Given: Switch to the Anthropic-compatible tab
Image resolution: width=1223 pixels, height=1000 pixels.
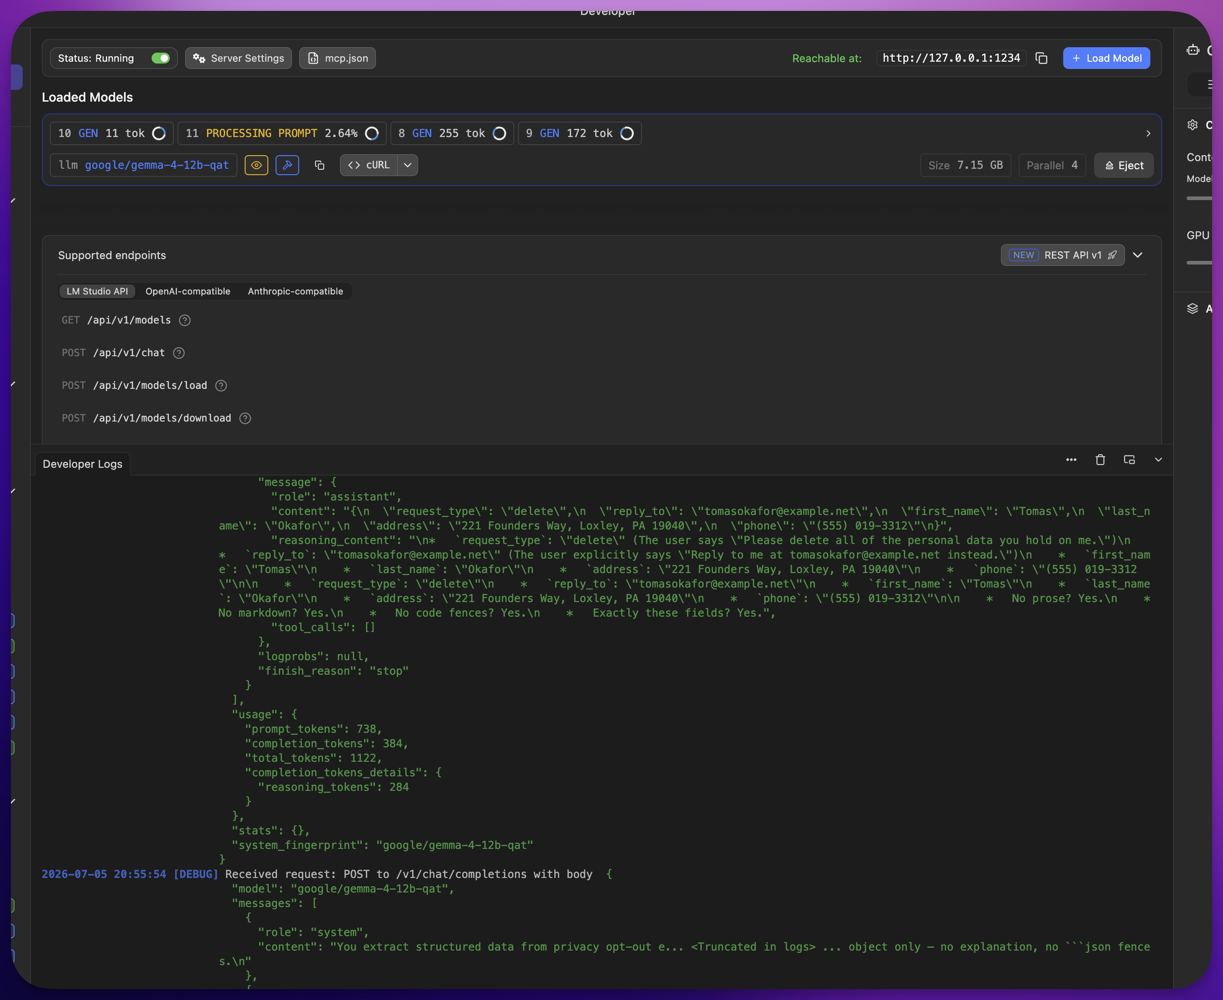Looking at the screenshot, I should [295, 291].
